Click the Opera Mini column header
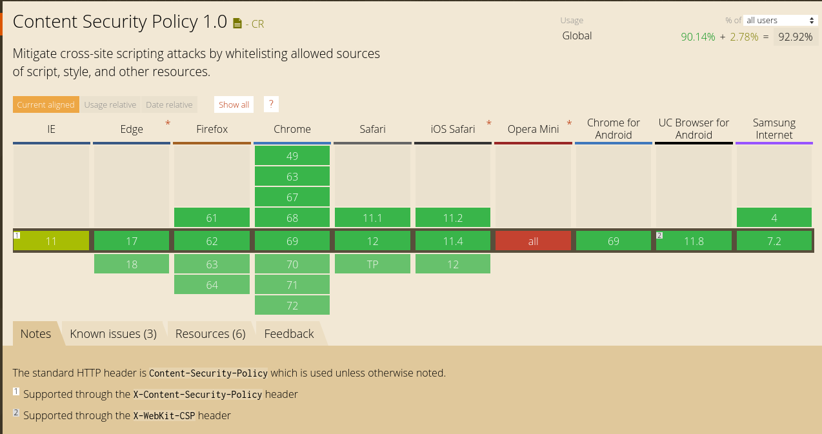 click(x=534, y=129)
